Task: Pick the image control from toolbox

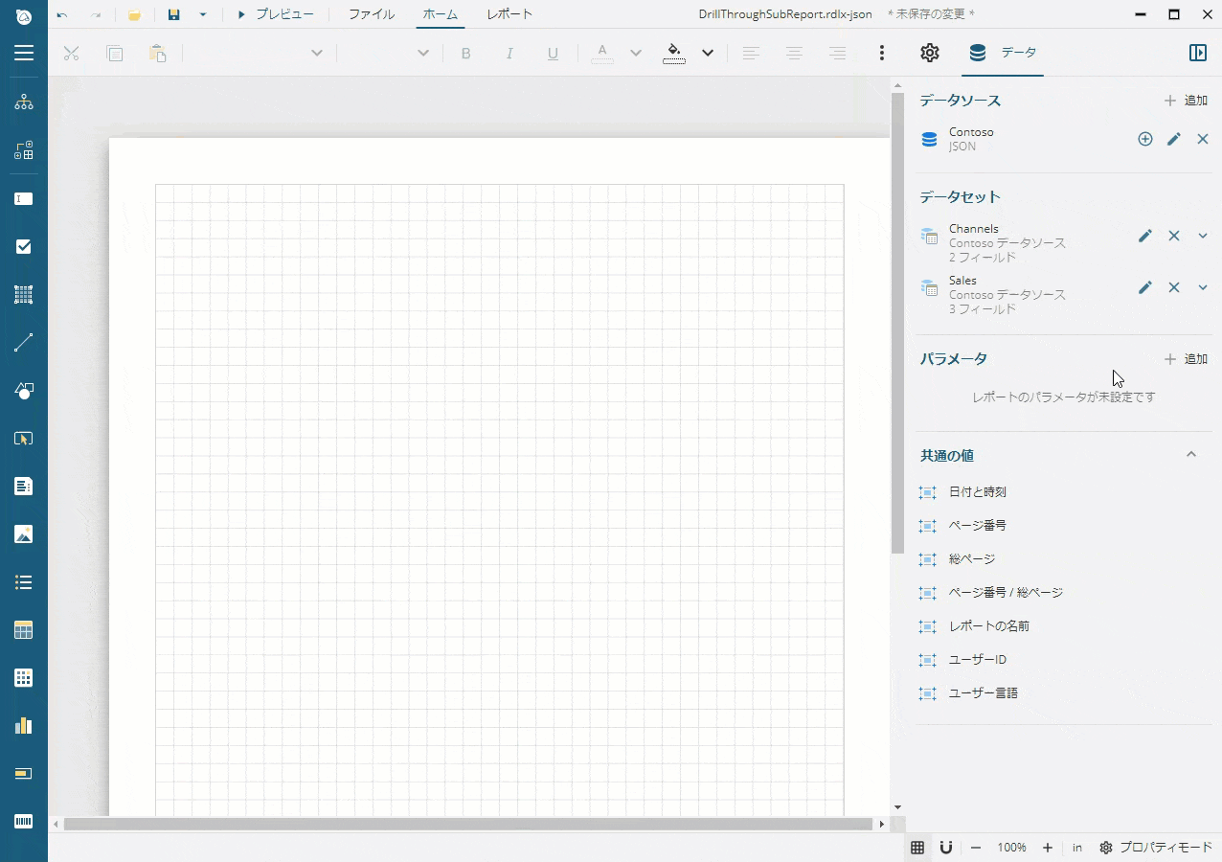Action: (x=23, y=534)
